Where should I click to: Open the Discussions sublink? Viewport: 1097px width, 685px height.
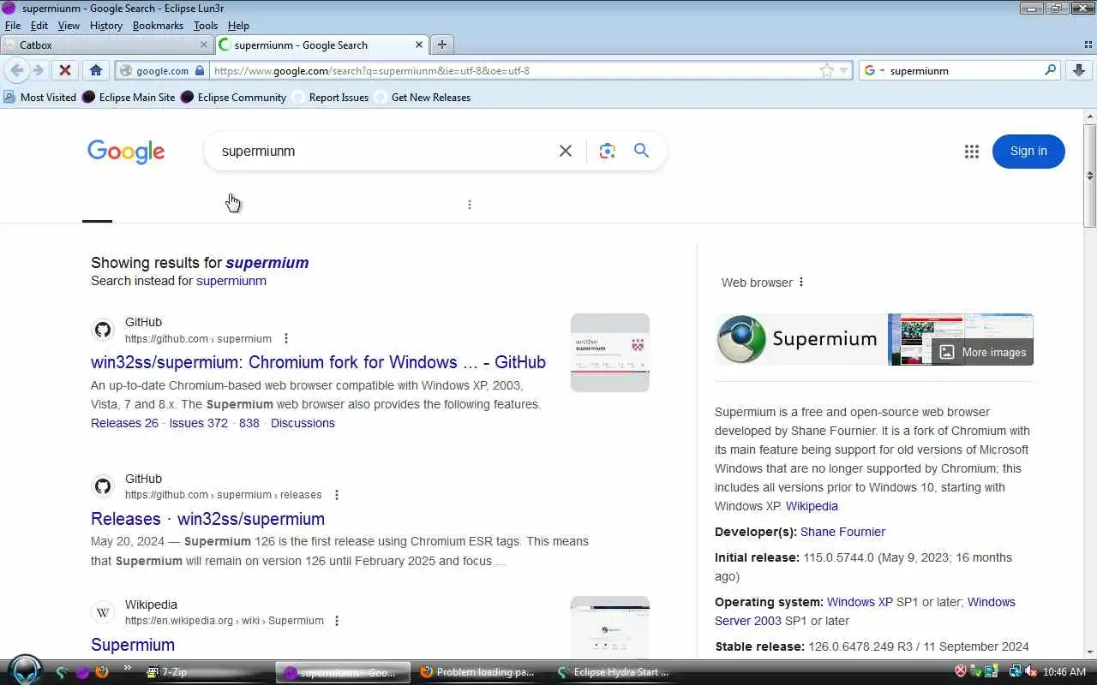[303, 423]
